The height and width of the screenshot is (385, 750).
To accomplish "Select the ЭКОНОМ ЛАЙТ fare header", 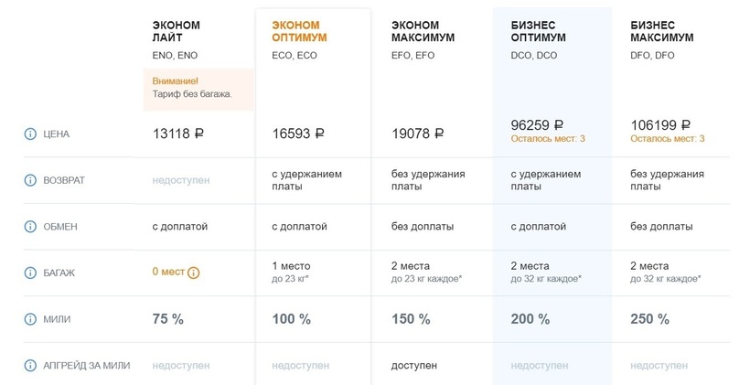I will tap(176, 31).
